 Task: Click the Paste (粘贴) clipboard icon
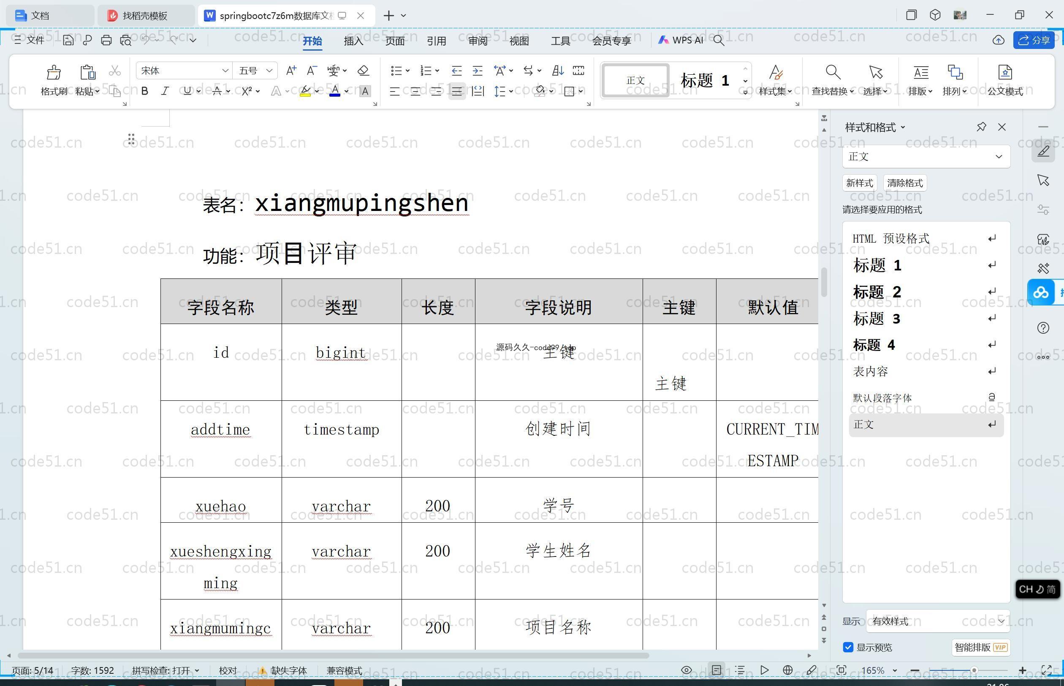click(87, 72)
